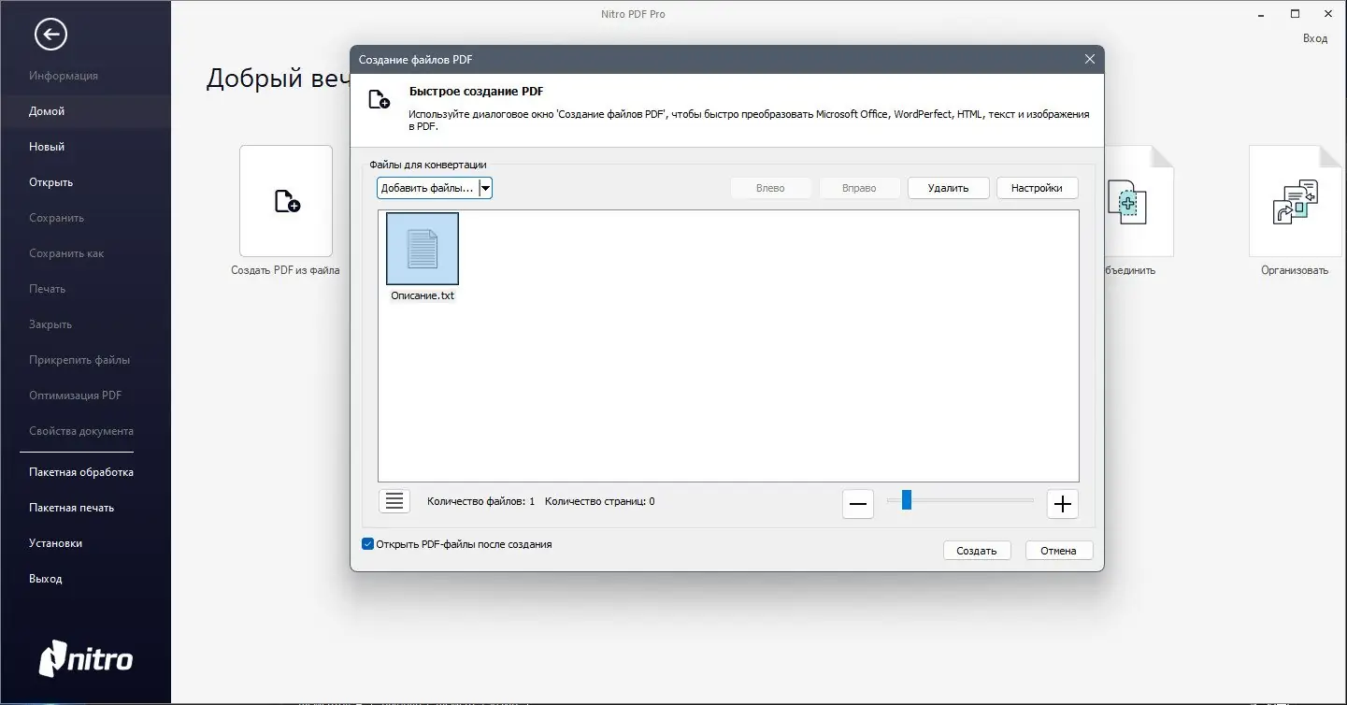Zoom in thumbnails with plus button
The image size is (1347, 705).
click(1062, 504)
